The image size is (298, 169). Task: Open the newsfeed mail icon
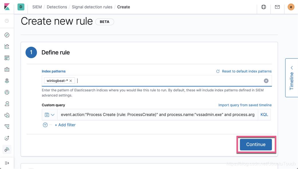277,7
